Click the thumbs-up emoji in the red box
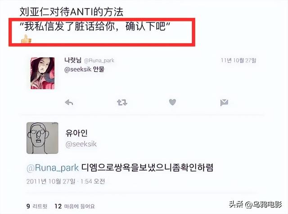Viewport: 288px width, 214px height. (x=26, y=39)
